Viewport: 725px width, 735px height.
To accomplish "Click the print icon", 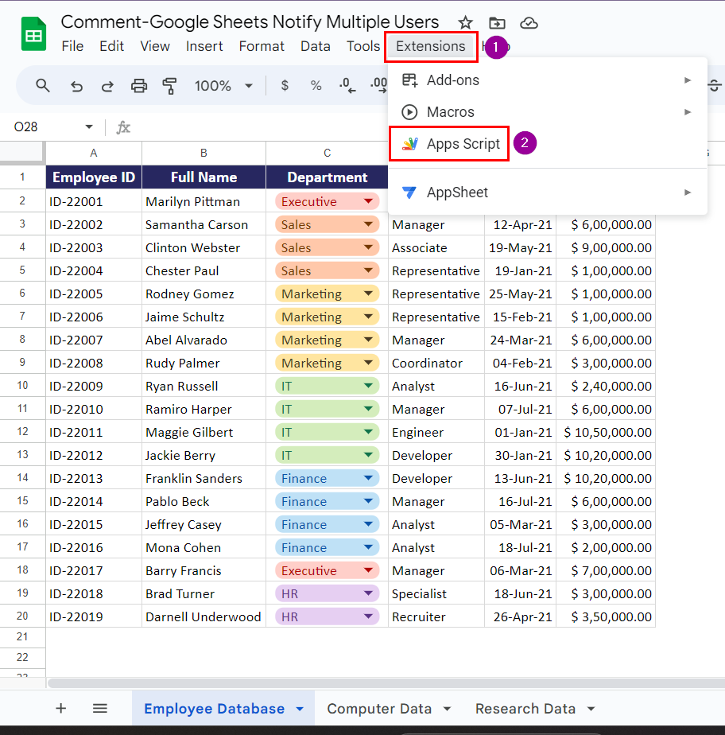I will 138,86.
